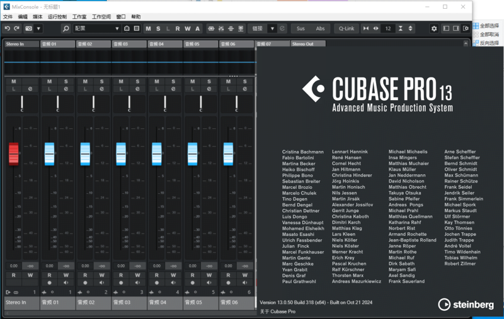The width and height of the screenshot is (504, 319).
Task: Toggle the right zone panel icon
Action: [x=455, y=28]
